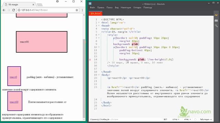Click the linting status circle in status bar

click(195, 120)
